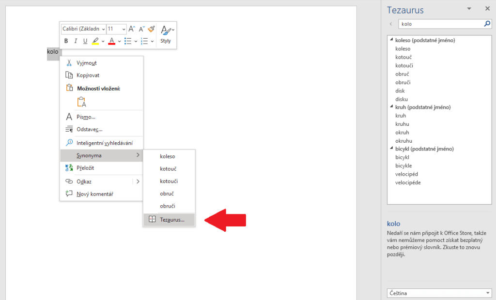Image resolution: width=496 pixels, height=300 pixels.
Task: Click the bullet list icon
Action: point(128,41)
